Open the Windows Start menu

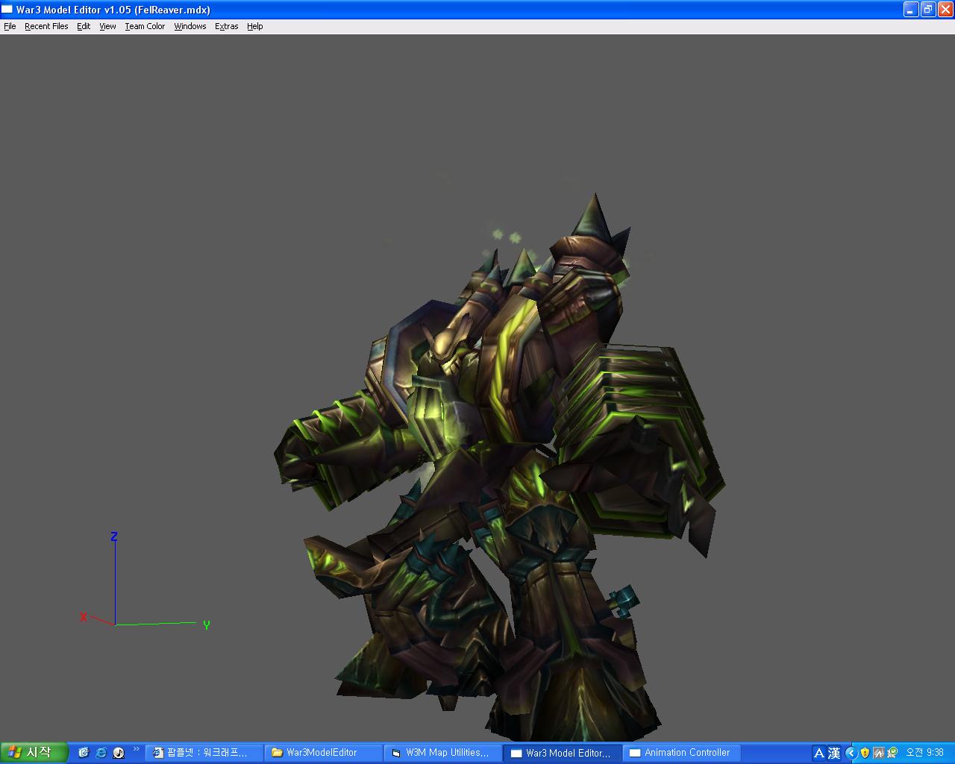34,753
